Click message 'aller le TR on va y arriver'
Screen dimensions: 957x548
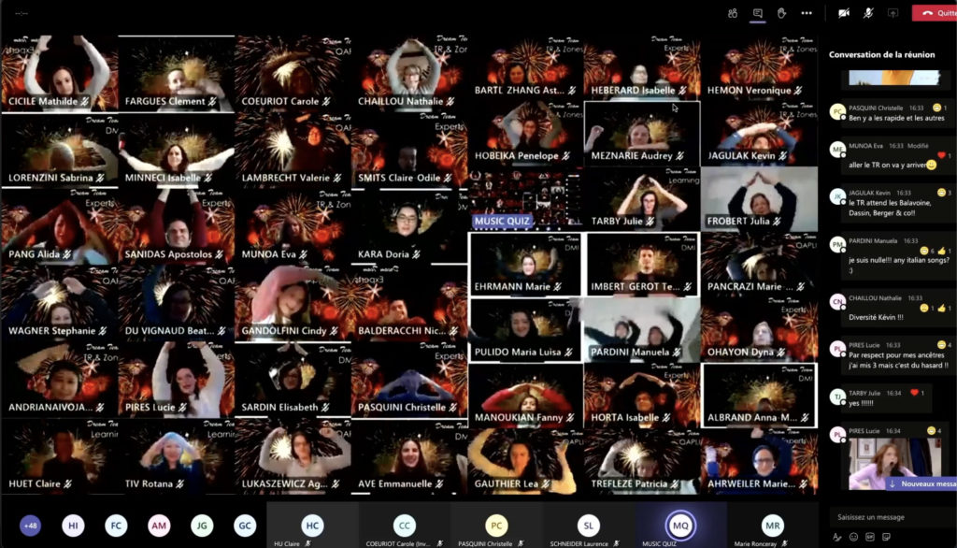click(888, 165)
